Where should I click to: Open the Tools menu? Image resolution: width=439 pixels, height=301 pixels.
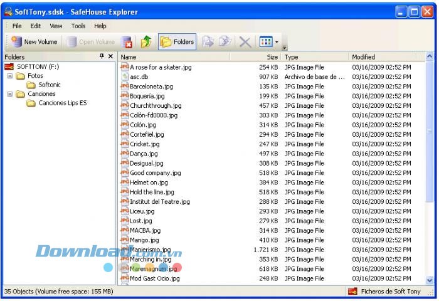pos(78,26)
